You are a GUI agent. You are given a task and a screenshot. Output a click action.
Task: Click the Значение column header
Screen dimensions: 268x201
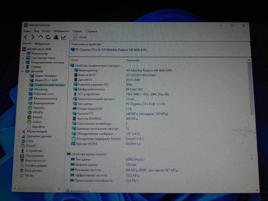point(133,60)
